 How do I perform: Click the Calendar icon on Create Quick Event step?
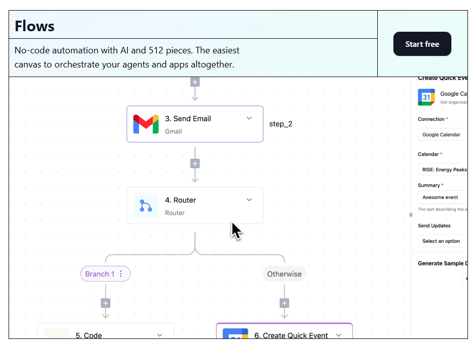[235, 334]
